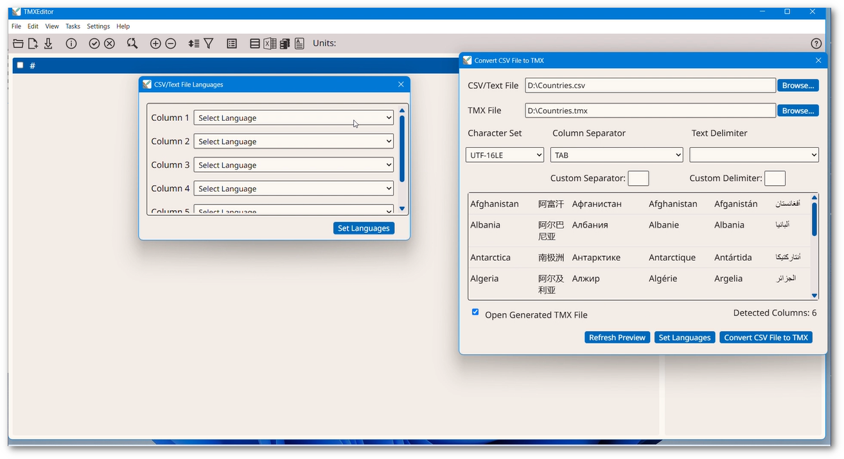Click Set Languages in Convert CSV dialog

[685, 337]
